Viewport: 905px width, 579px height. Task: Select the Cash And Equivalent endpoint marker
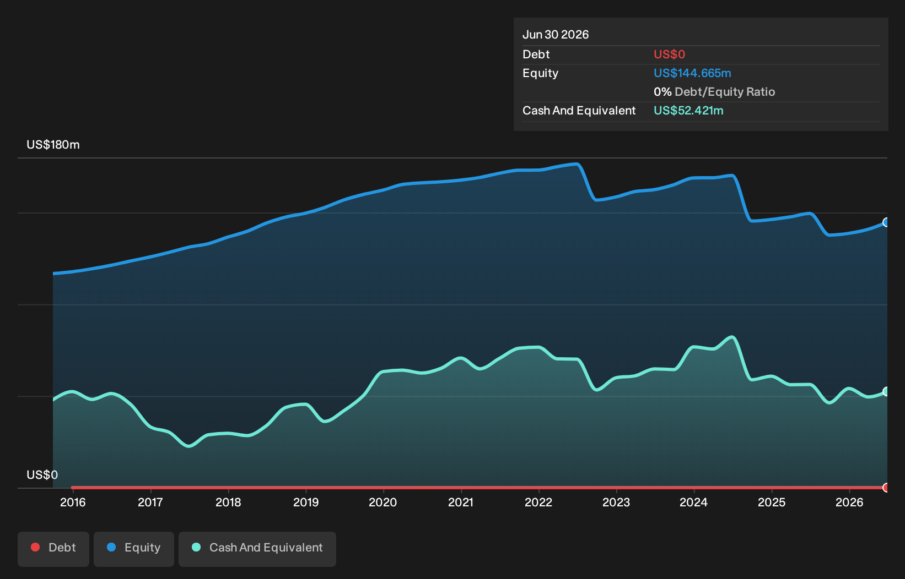point(886,391)
